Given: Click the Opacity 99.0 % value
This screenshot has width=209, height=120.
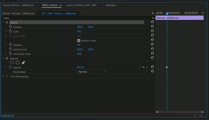Looking at the screenshot, I should coord(81,67).
